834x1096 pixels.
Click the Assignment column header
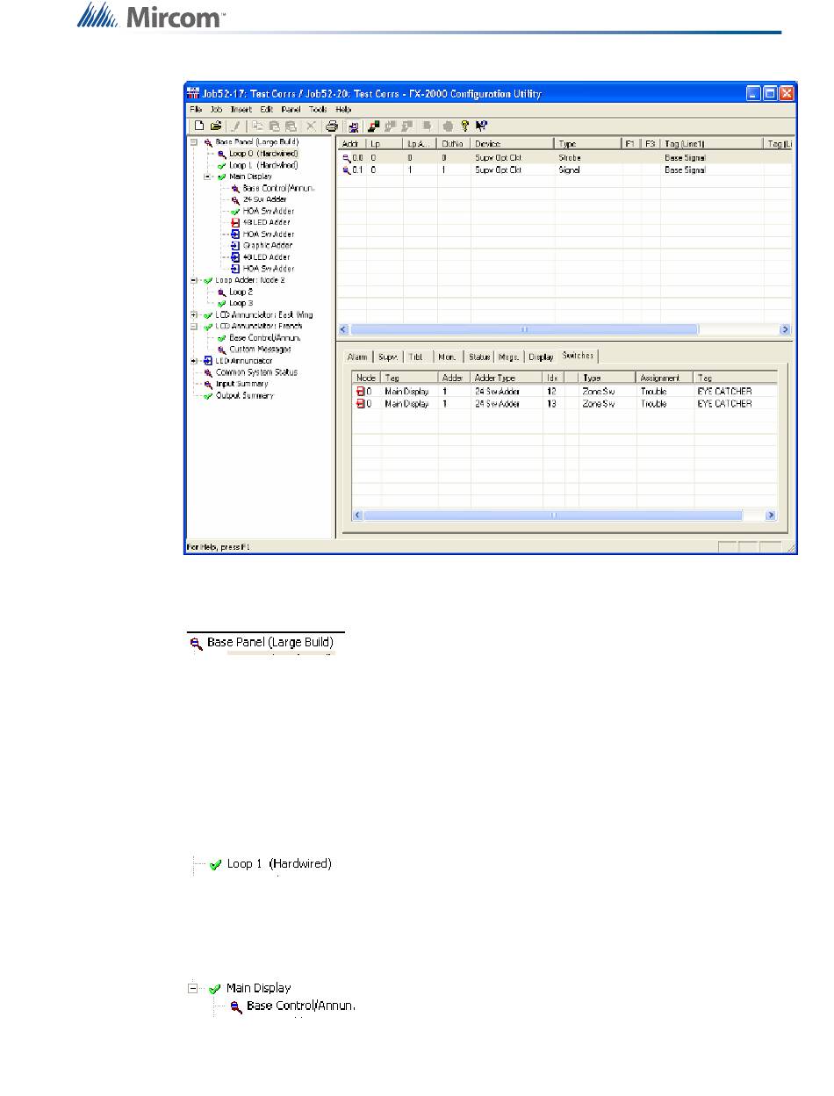tap(665, 378)
